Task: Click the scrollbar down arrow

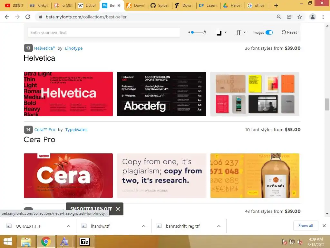Action: (327, 214)
